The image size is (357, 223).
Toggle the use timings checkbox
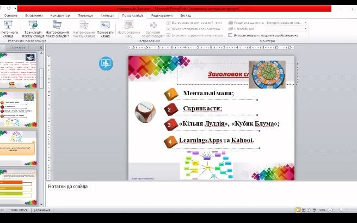coord(169,29)
